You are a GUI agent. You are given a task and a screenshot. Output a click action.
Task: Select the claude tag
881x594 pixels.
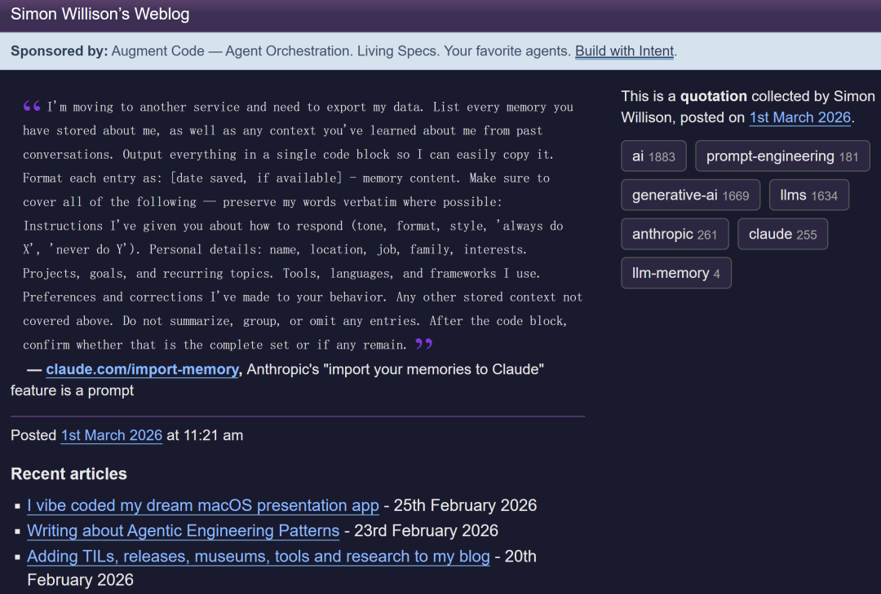[x=781, y=235]
